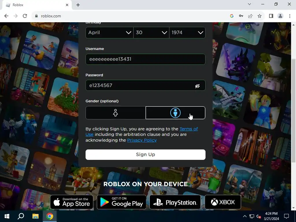Click the Chrome taskbar icon
Viewport: 296px width, 222px height.
pos(50,216)
